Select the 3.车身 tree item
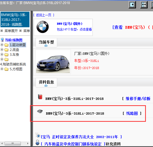 coord(14,55)
